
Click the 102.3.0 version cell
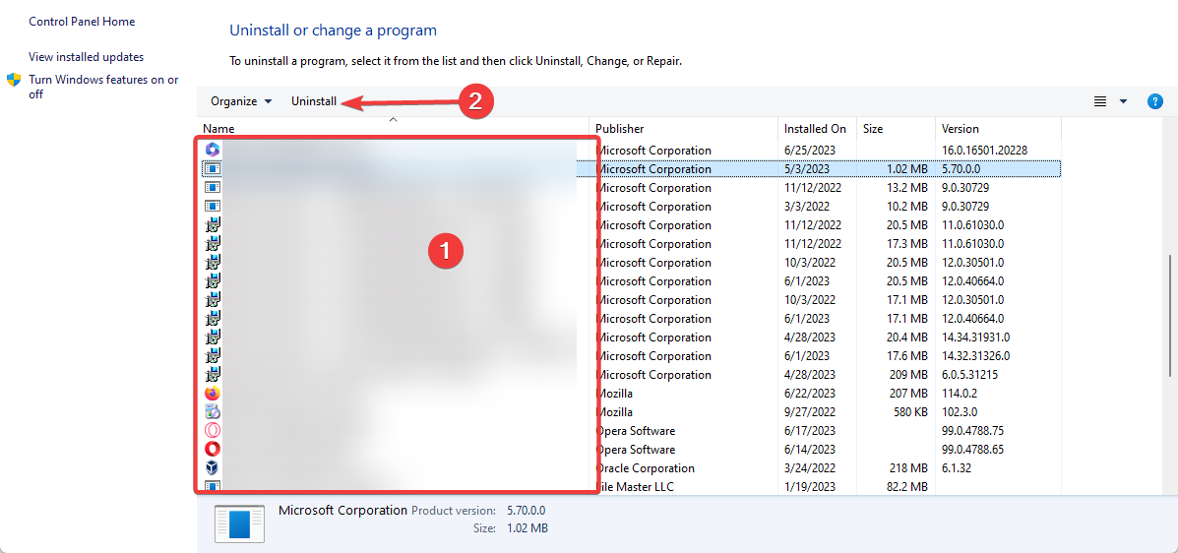(961, 411)
